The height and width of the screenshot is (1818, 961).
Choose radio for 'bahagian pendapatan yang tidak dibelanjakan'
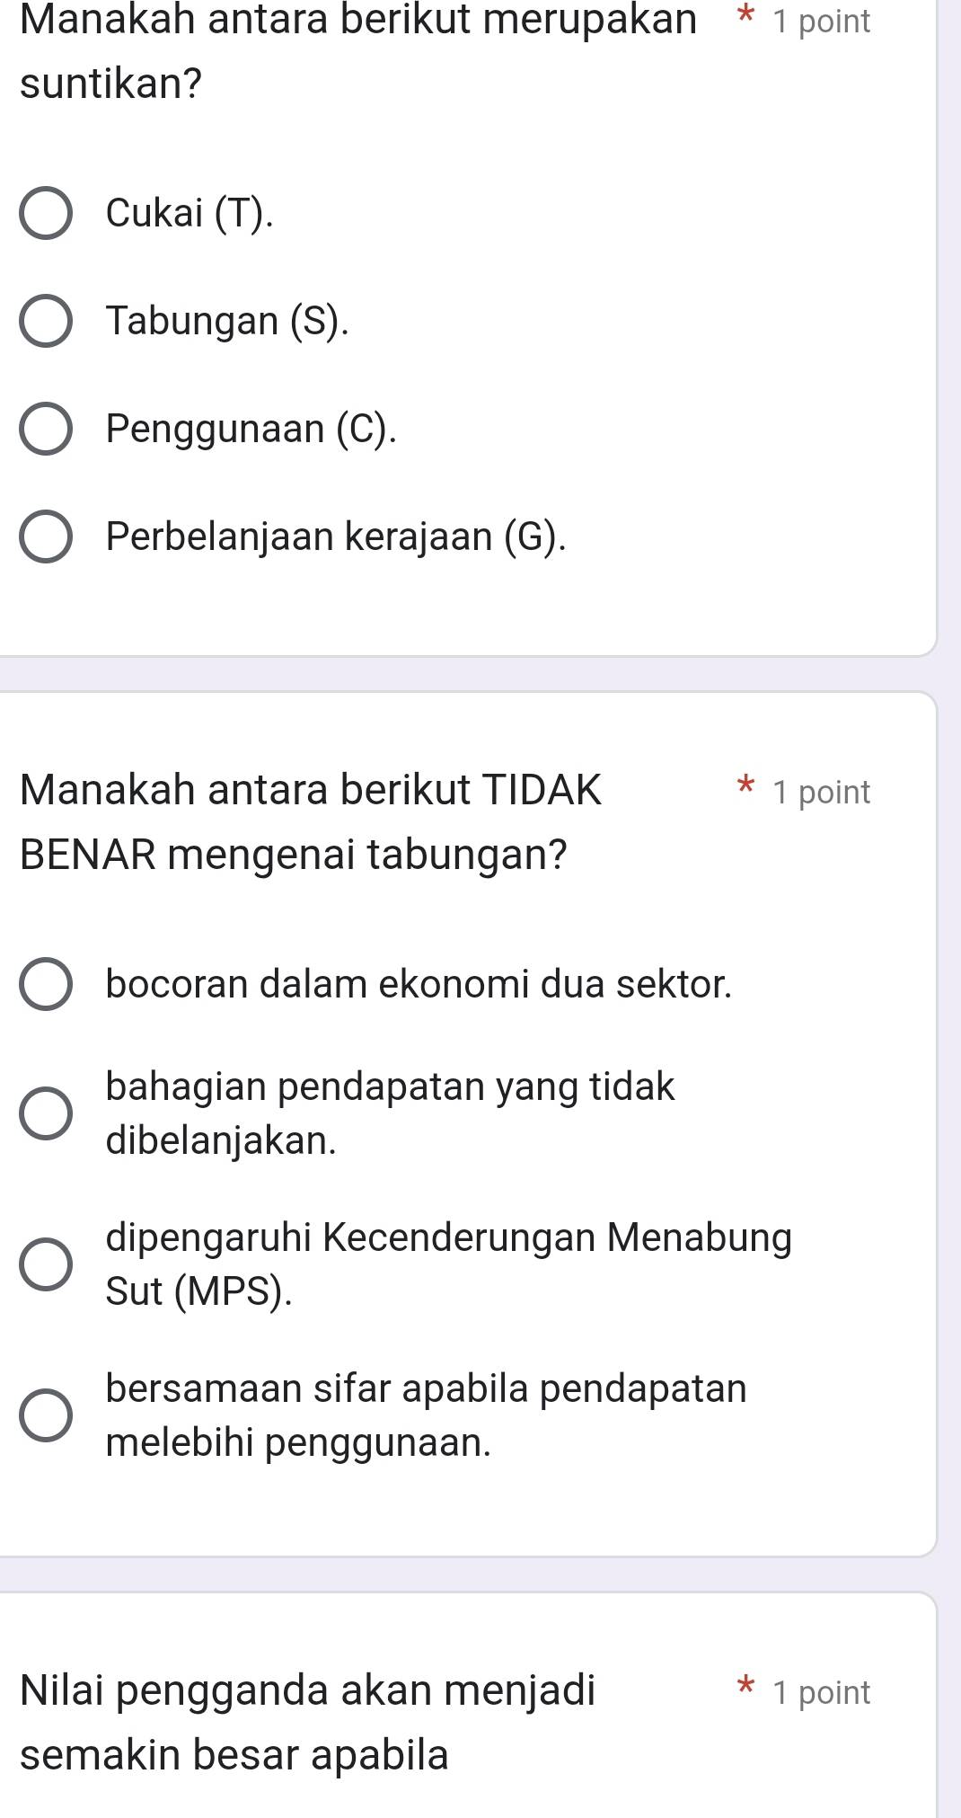(x=46, y=1113)
